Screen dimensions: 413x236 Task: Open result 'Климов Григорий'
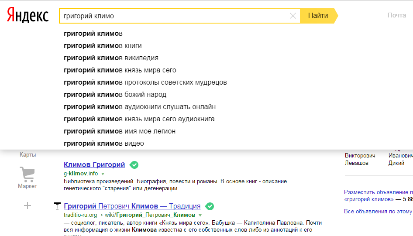[x=94, y=165]
